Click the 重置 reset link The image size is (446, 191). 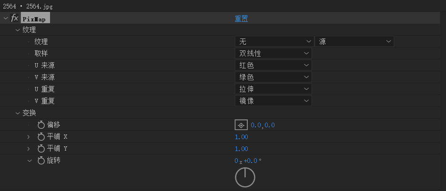pyautogui.click(x=241, y=19)
